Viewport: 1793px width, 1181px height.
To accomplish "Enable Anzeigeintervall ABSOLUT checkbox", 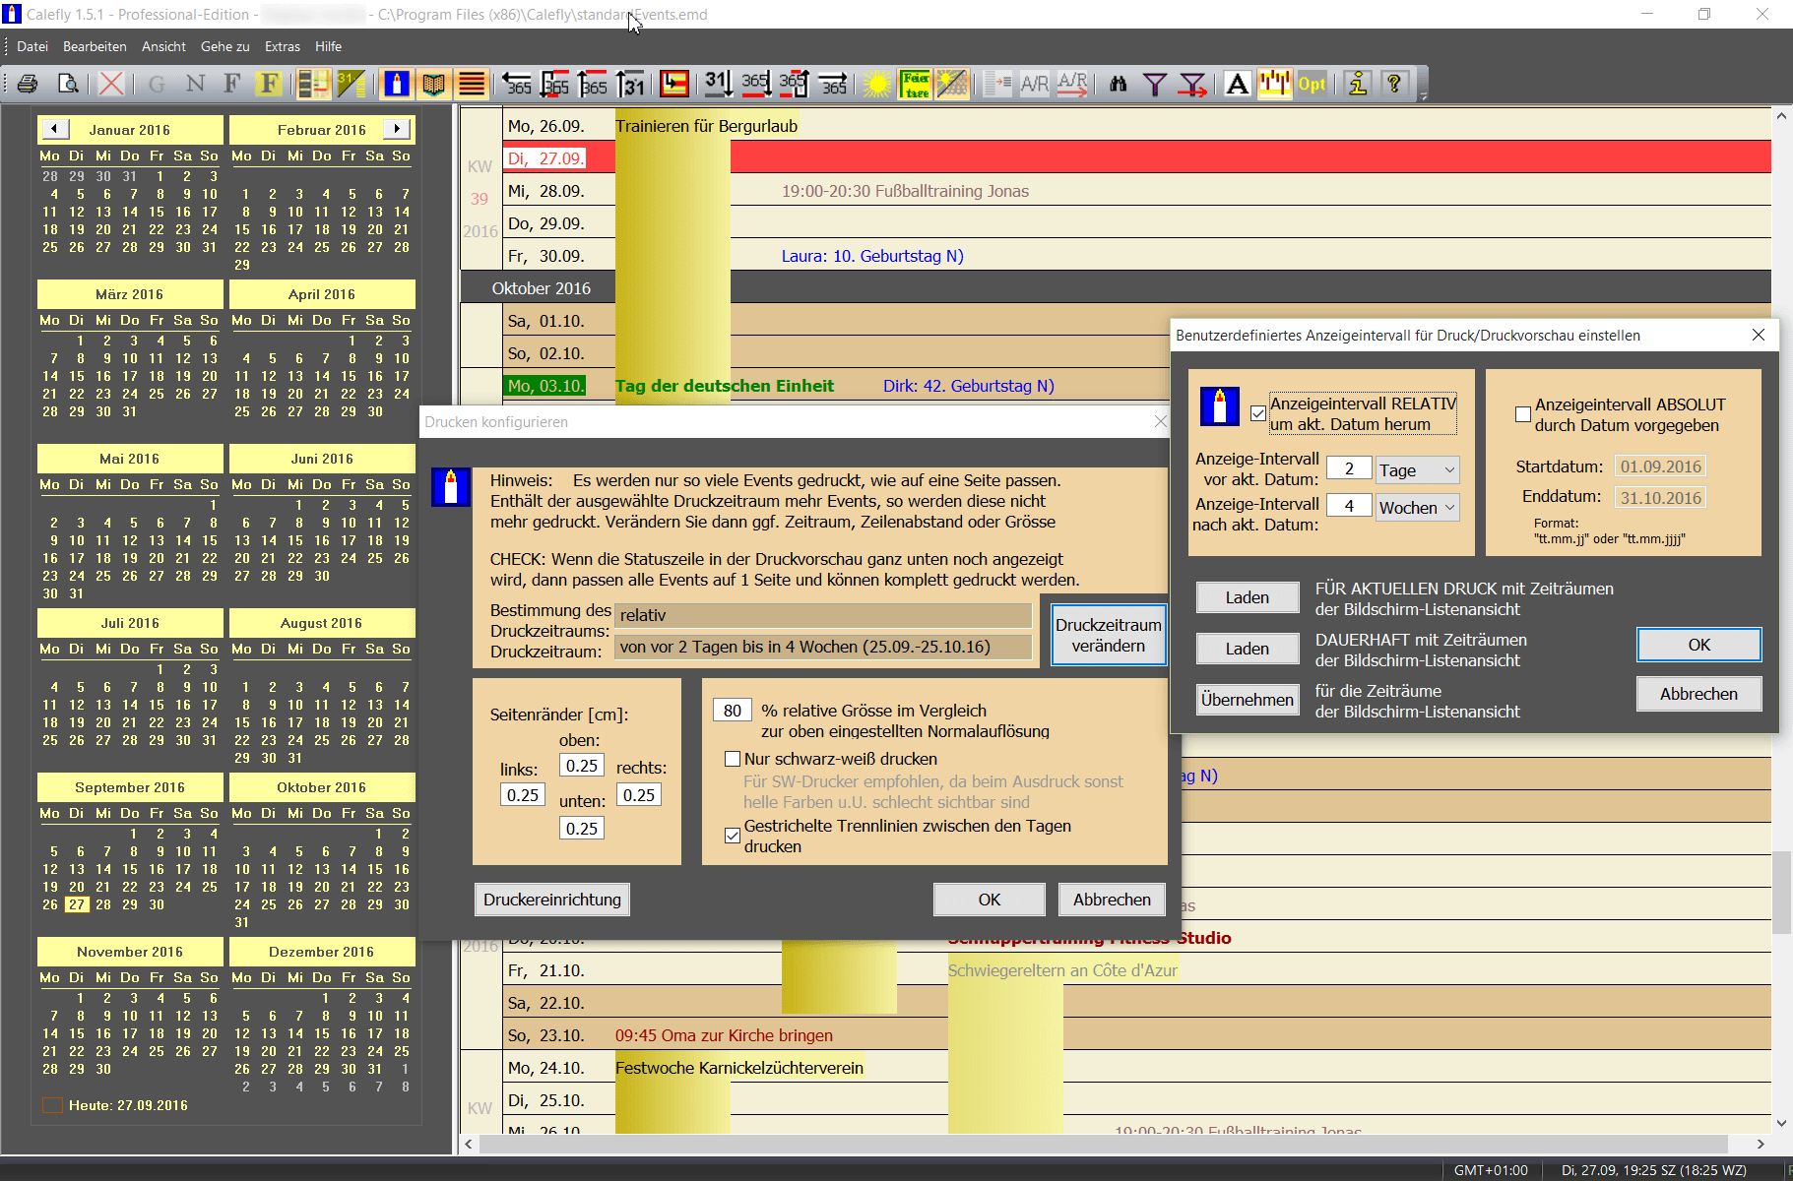I will [1523, 415].
